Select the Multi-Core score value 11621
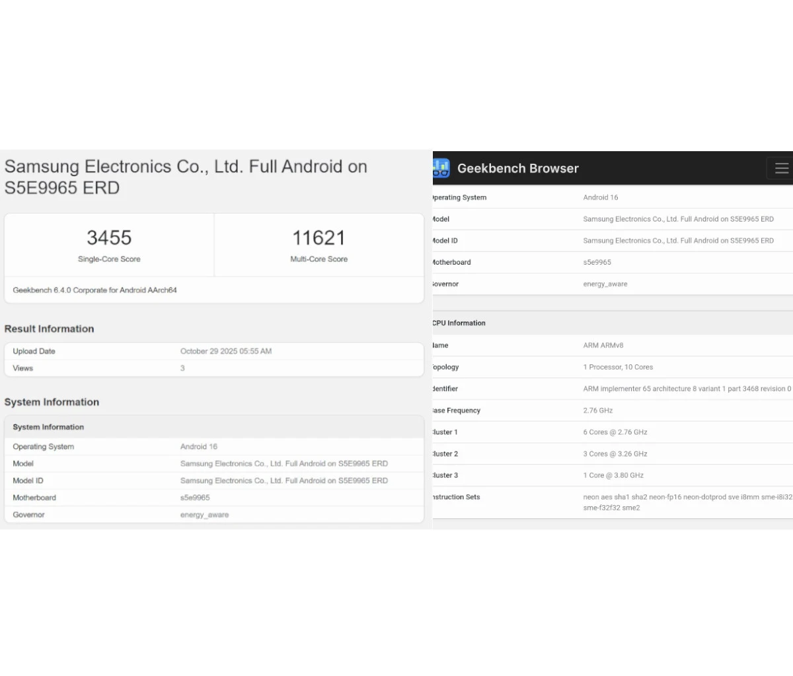Viewport: 793px width, 676px height. (319, 238)
